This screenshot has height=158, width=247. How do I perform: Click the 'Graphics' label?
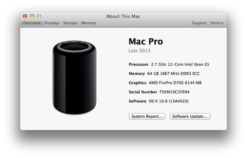coord(137,83)
